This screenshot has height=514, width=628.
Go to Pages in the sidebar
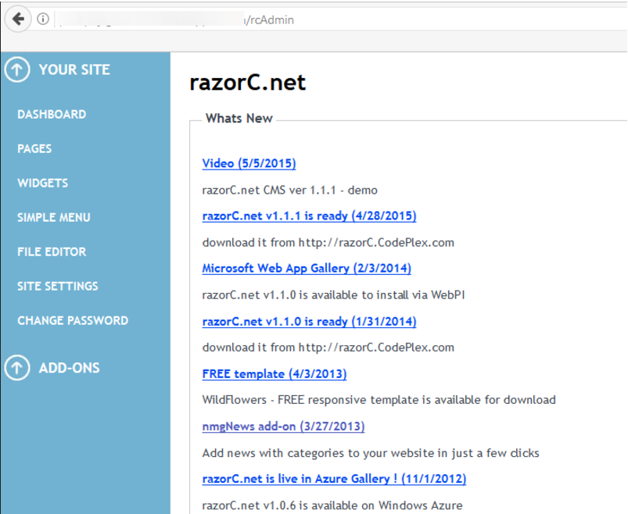[x=34, y=148]
